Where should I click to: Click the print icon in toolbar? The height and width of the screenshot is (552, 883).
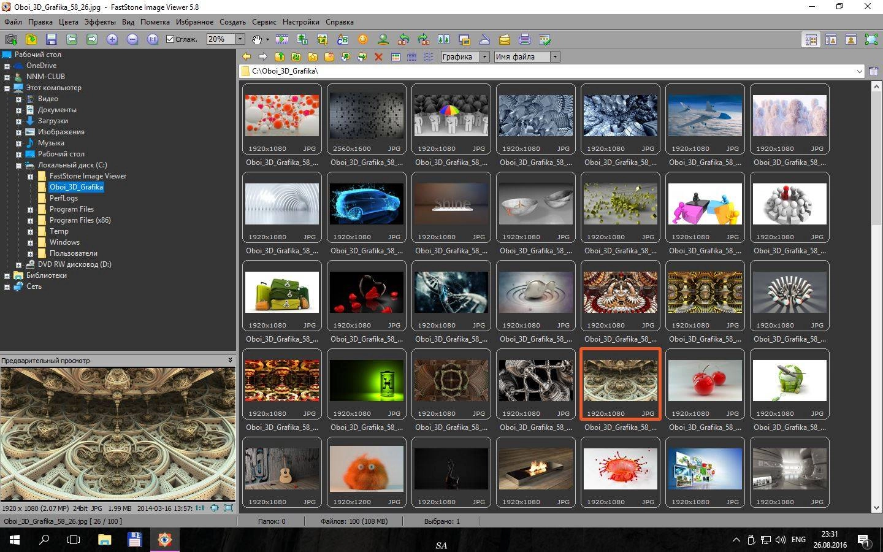(525, 39)
